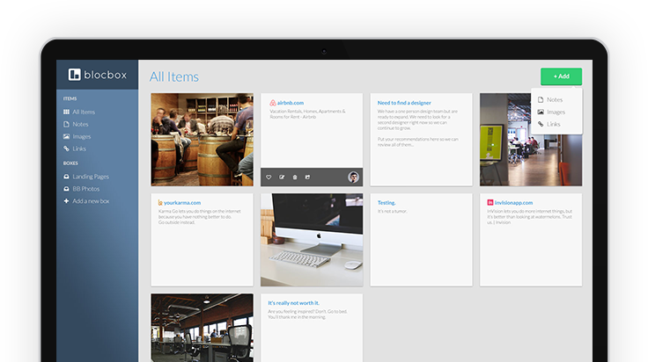Open the bar with barrels photo thumbnail
Viewport: 648px width, 362px height.
coord(202,140)
